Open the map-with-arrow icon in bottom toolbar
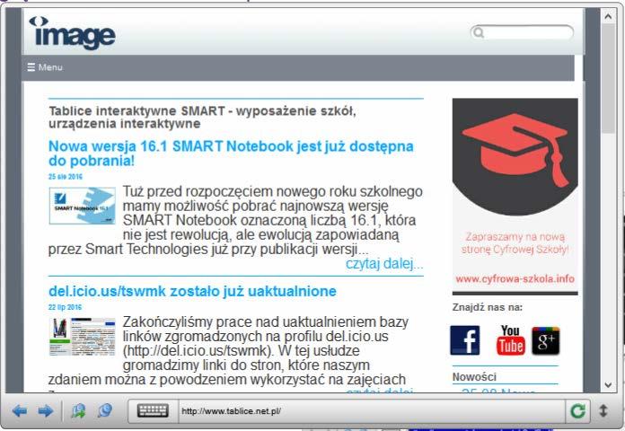 78,410
